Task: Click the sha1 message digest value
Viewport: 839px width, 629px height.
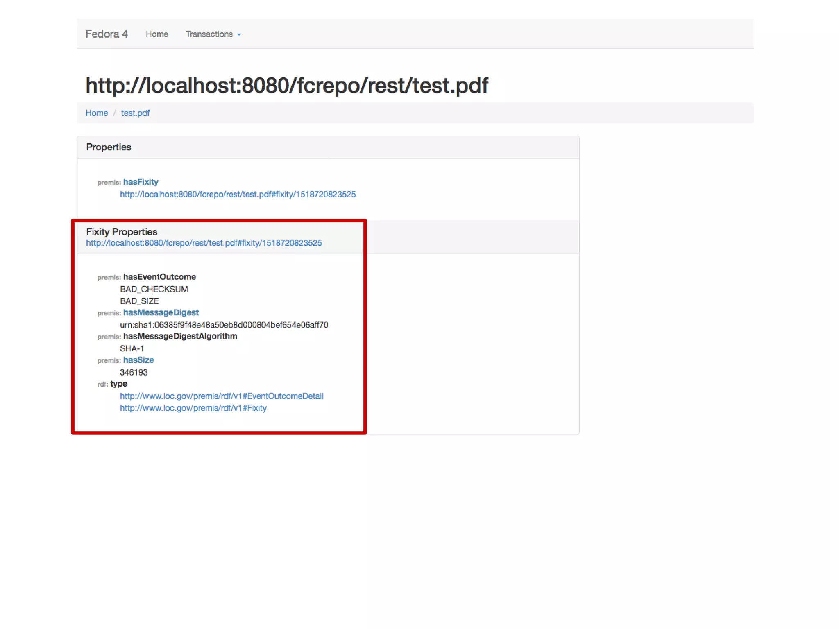Action: pos(224,325)
